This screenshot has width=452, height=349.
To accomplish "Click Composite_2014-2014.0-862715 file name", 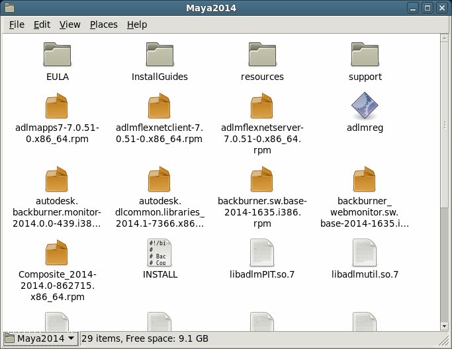I will (x=57, y=286).
